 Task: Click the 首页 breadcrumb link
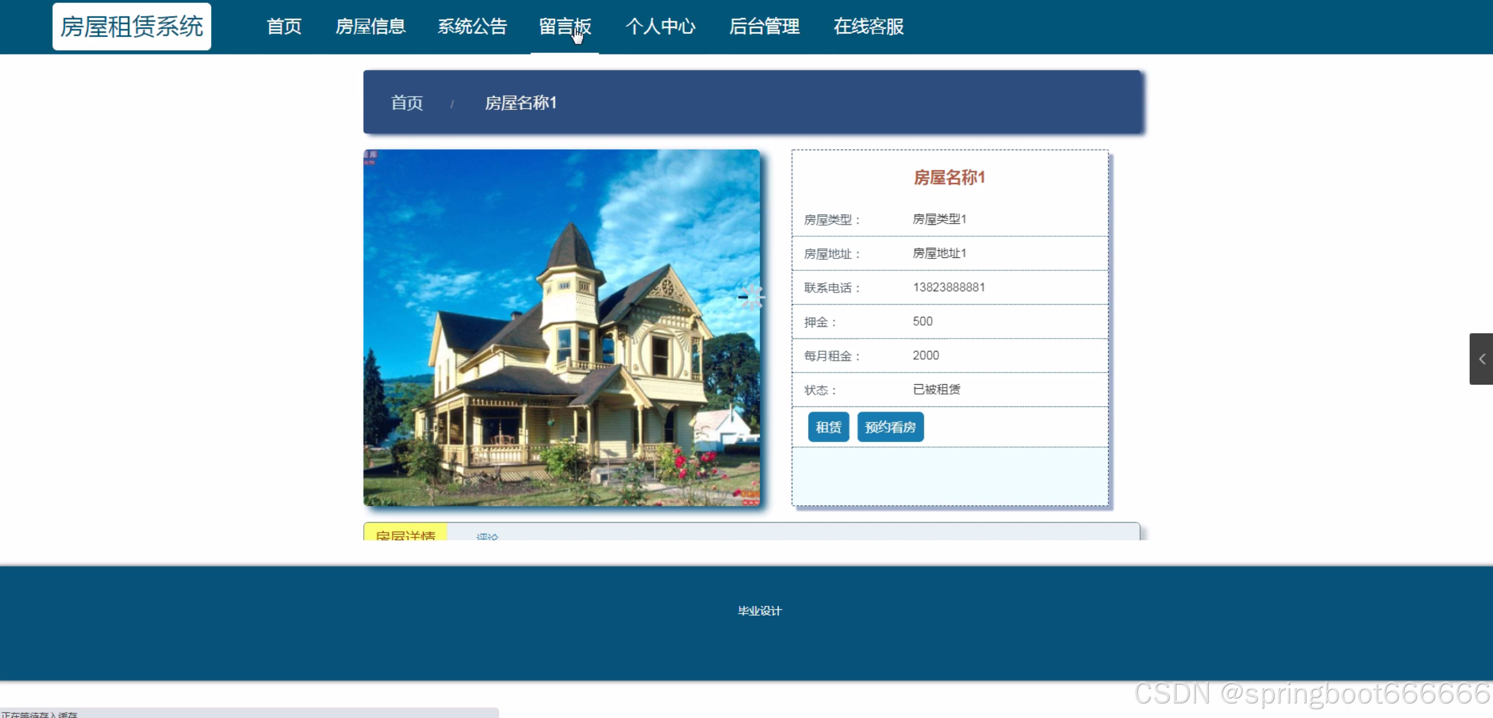pos(406,103)
